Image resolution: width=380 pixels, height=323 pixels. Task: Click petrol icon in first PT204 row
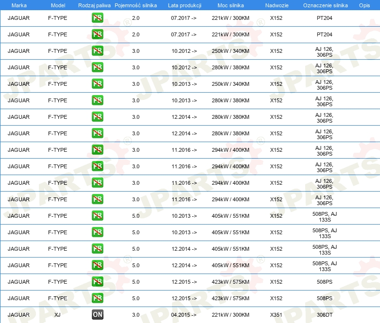97,17
